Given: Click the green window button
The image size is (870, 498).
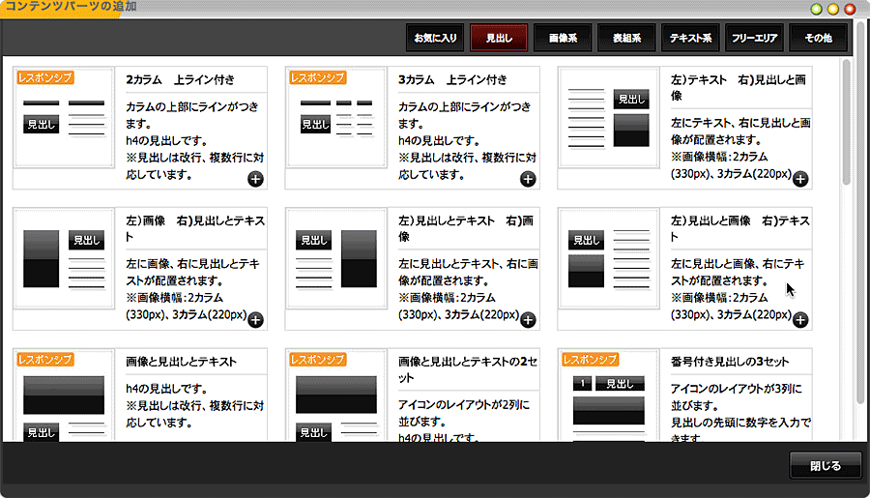Looking at the screenshot, I should (x=816, y=9).
